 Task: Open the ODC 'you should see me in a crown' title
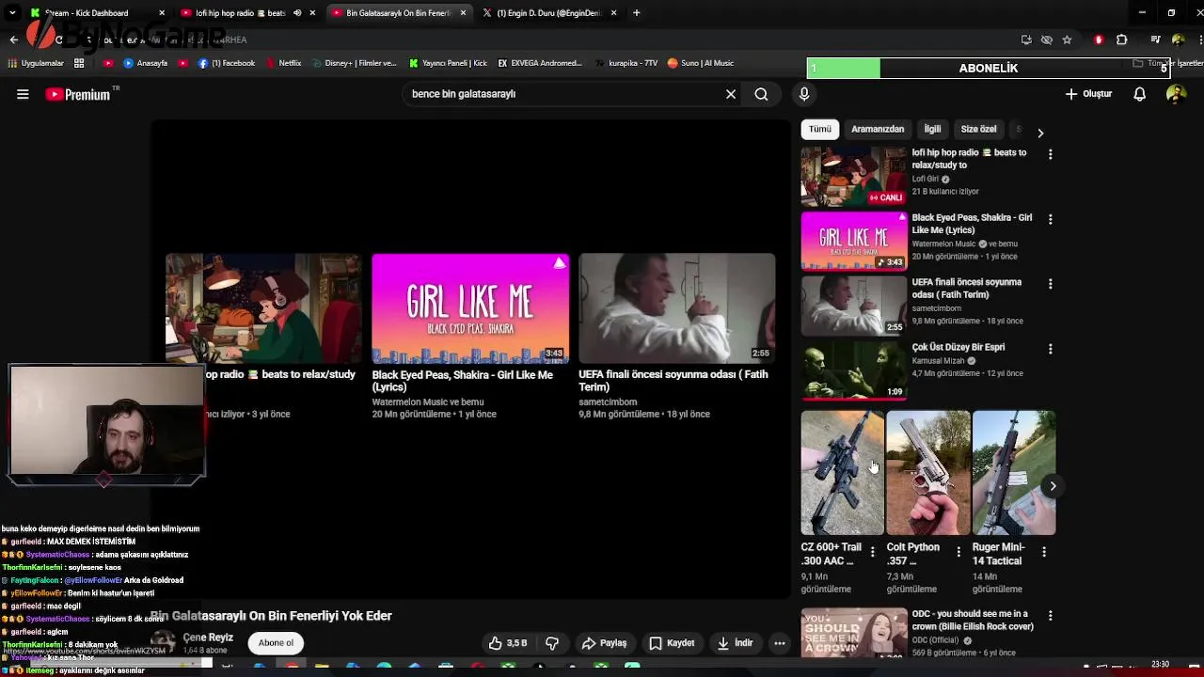pos(973,621)
